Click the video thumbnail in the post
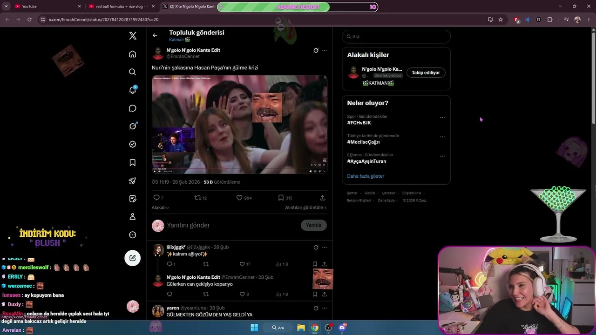The width and height of the screenshot is (596, 335). [x=239, y=125]
